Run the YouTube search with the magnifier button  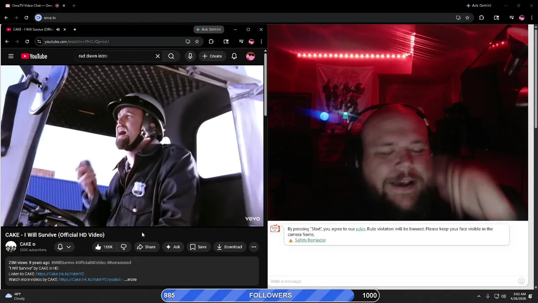coord(171,56)
